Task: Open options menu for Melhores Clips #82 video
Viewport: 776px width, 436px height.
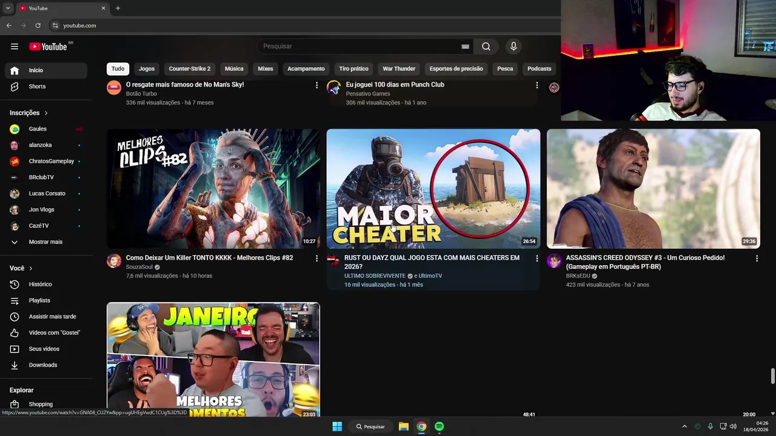Action: point(316,259)
